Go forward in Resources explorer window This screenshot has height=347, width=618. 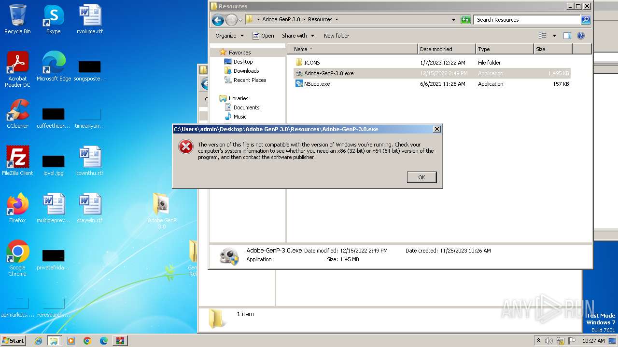(x=231, y=20)
